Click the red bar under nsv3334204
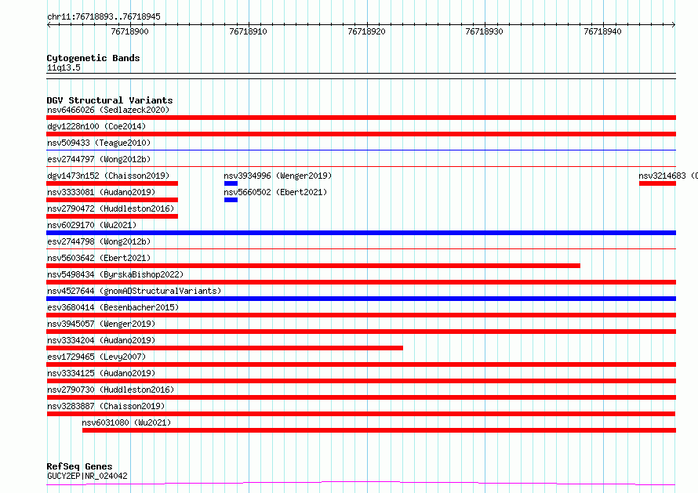 225,348
